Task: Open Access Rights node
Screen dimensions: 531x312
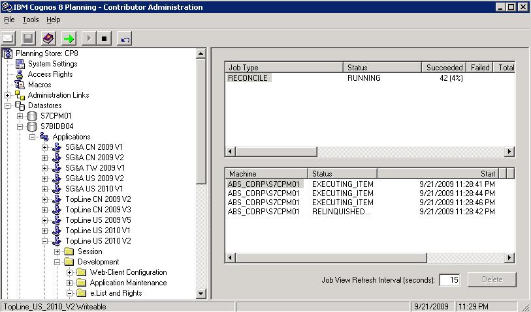Action: tap(50, 74)
